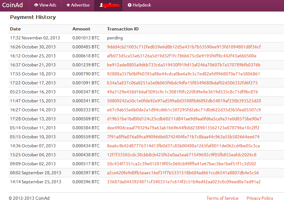Open transaction hash starting dee490dc
The height and width of the screenshot is (200, 284).
tap(183, 128)
